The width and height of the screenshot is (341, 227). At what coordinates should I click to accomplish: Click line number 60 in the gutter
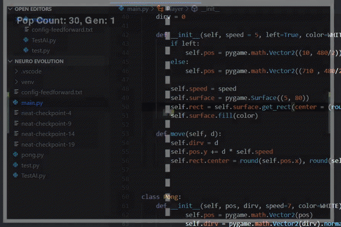click(126, 197)
